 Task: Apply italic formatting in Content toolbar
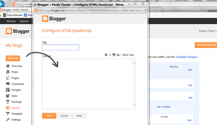(x=110, y=55)
